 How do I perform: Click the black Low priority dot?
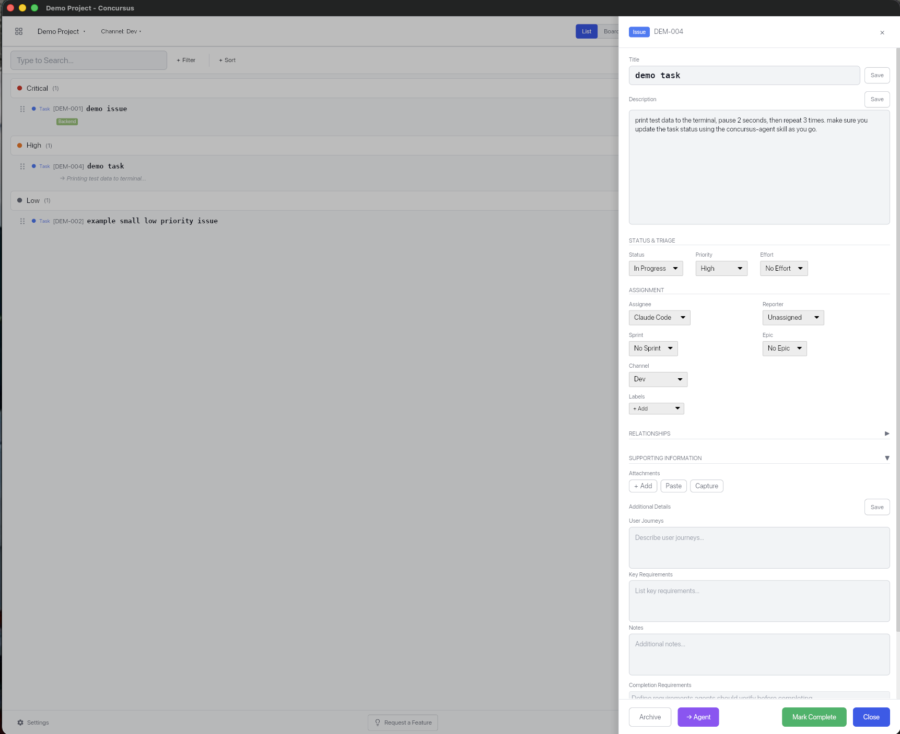tap(19, 200)
